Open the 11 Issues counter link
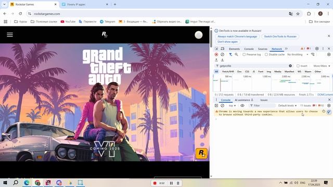 (312, 105)
